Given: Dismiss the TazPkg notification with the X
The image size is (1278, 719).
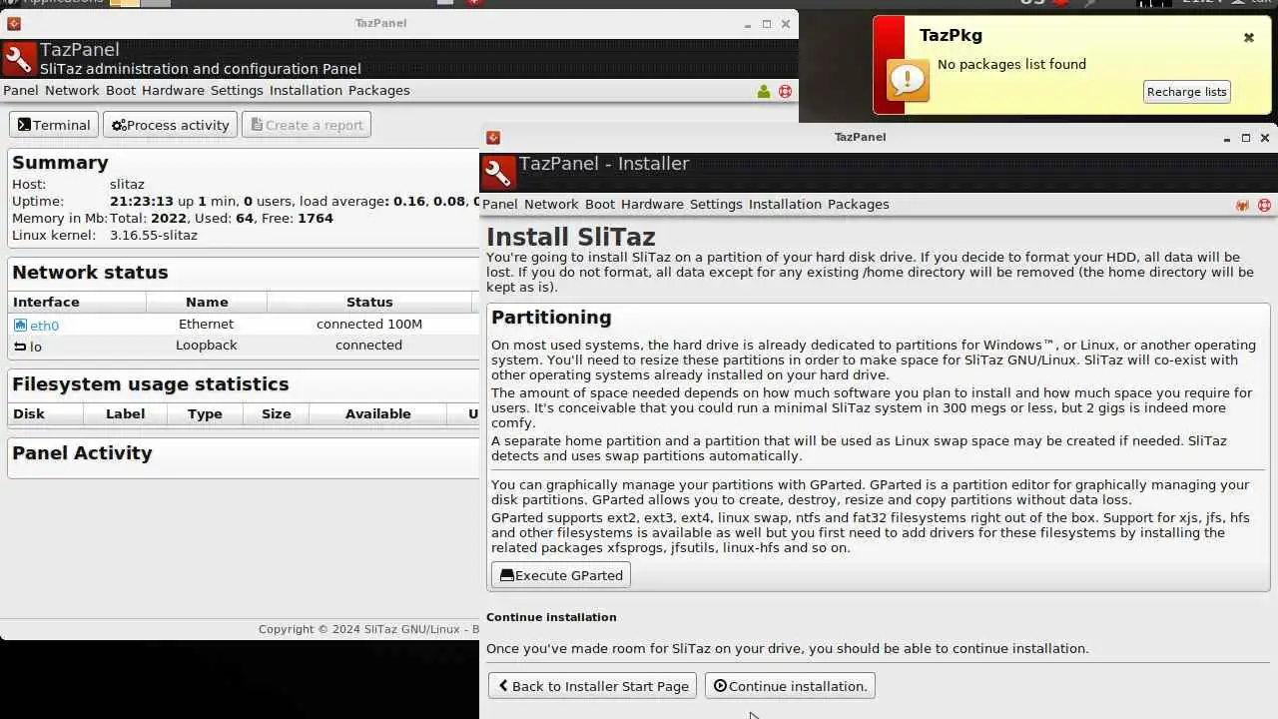Looking at the screenshot, I should click(1248, 38).
